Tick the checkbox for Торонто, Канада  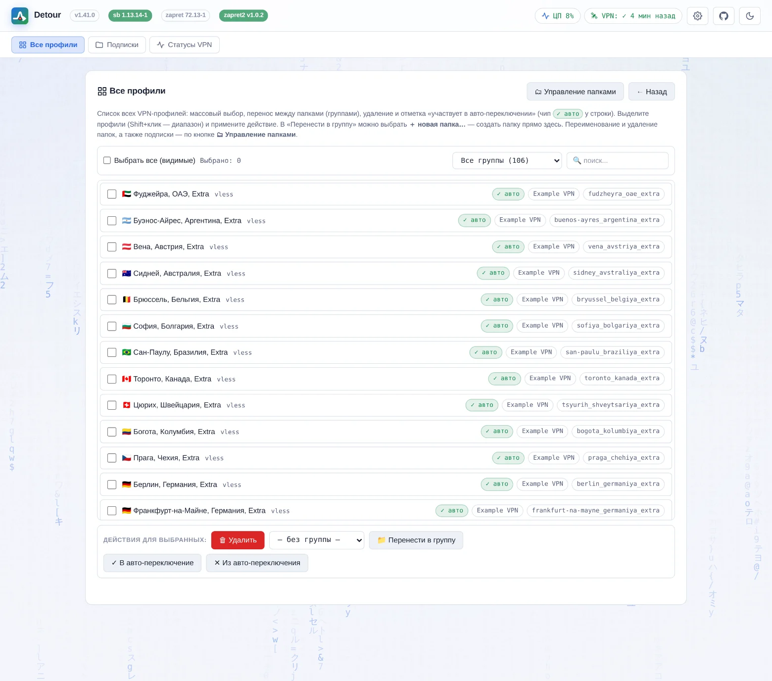coord(112,379)
